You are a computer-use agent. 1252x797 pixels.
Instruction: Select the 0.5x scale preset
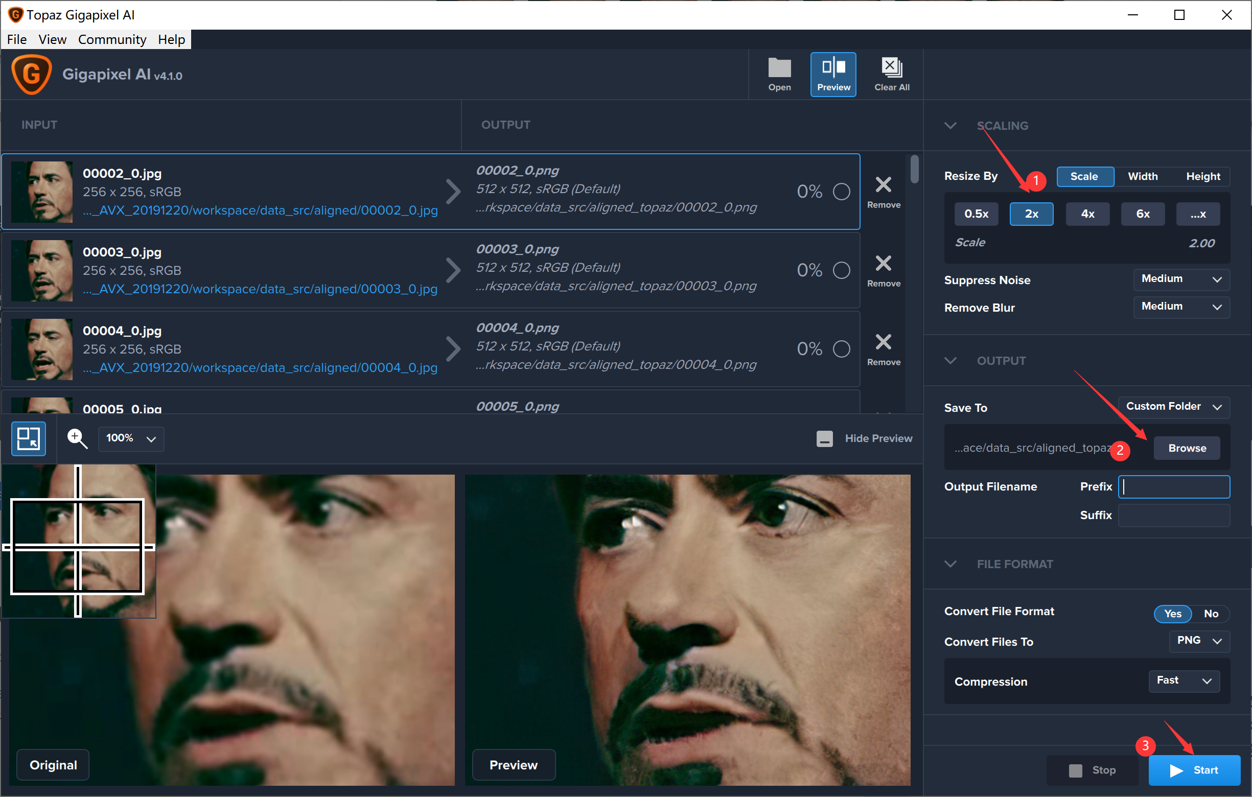[976, 214]
